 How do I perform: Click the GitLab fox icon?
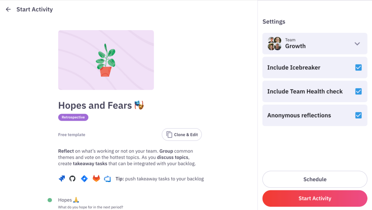(x=96, y=179)
